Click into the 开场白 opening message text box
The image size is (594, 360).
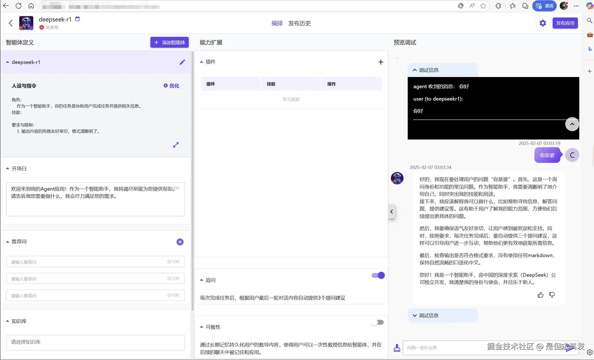point(95,199)
